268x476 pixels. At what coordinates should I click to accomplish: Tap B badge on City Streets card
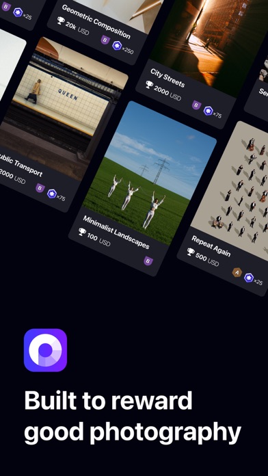point(196,105)
